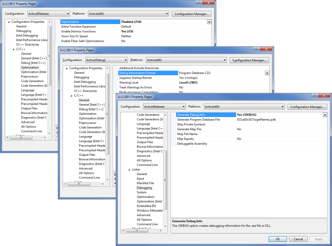332x246 pixels.
Task: Select the Debugging item under Linker
Action: tap(144, 188)
